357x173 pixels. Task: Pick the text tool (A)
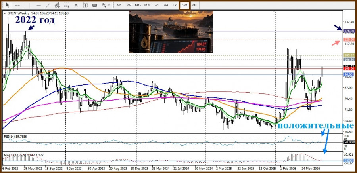pos(76,5)
